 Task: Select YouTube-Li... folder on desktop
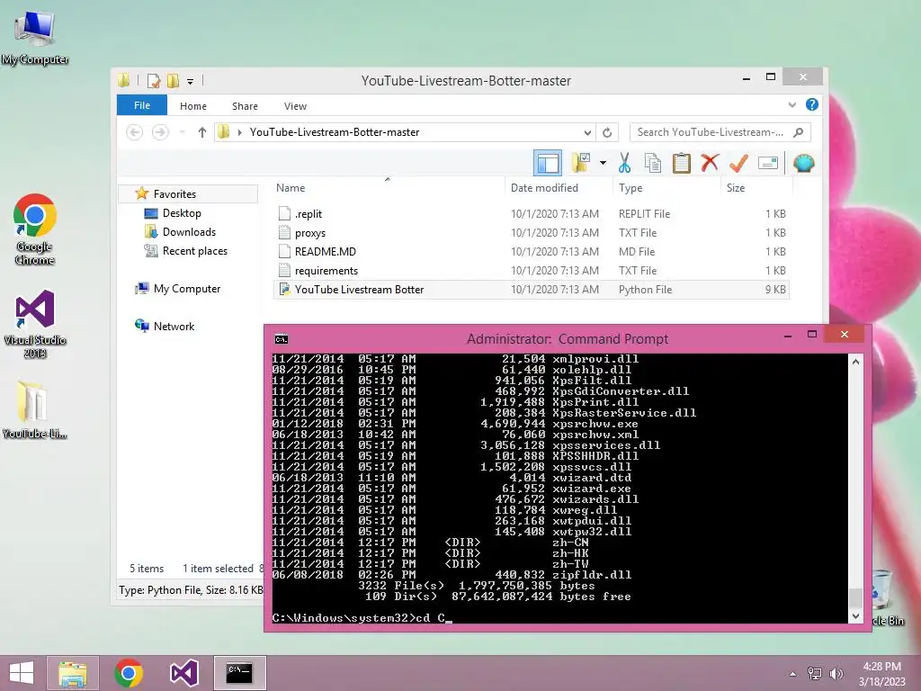tap(35, 410)
